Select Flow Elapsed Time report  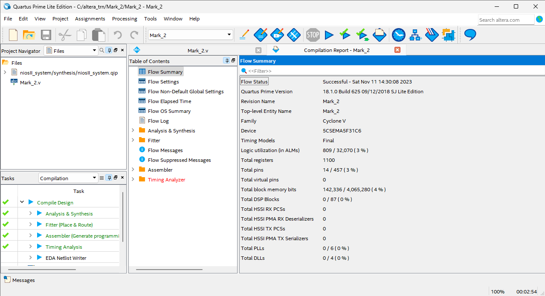point(169,101)
